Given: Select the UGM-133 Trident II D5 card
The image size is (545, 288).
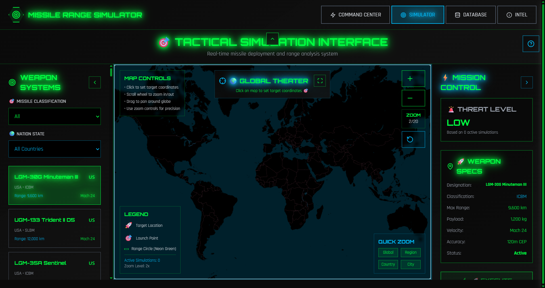Looking at the screenshot, I should [54, 228].
